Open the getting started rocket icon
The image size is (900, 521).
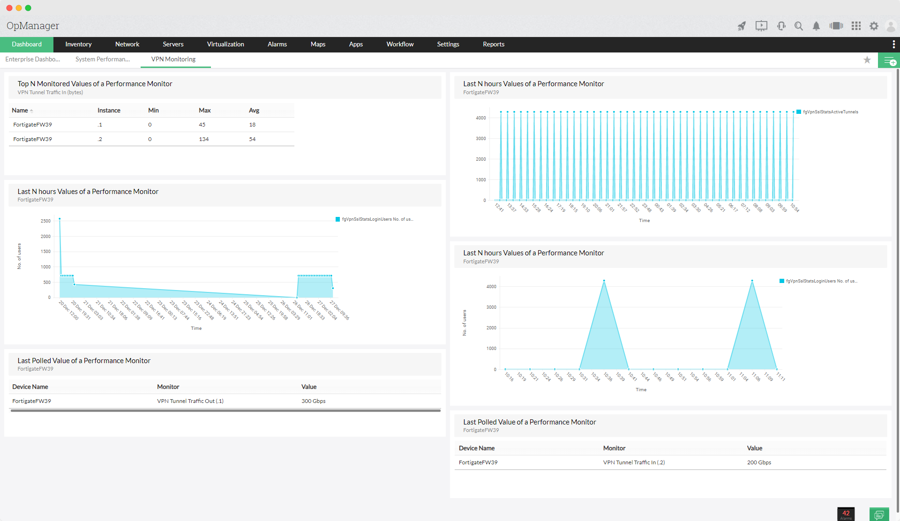742,26
